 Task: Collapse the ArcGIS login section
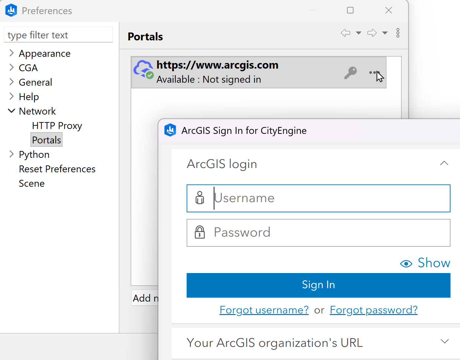pyautogui.click(x=444, y=163)
